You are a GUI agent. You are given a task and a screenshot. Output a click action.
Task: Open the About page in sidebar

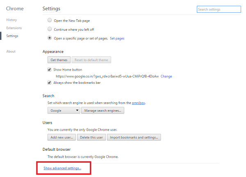[11, 51]
